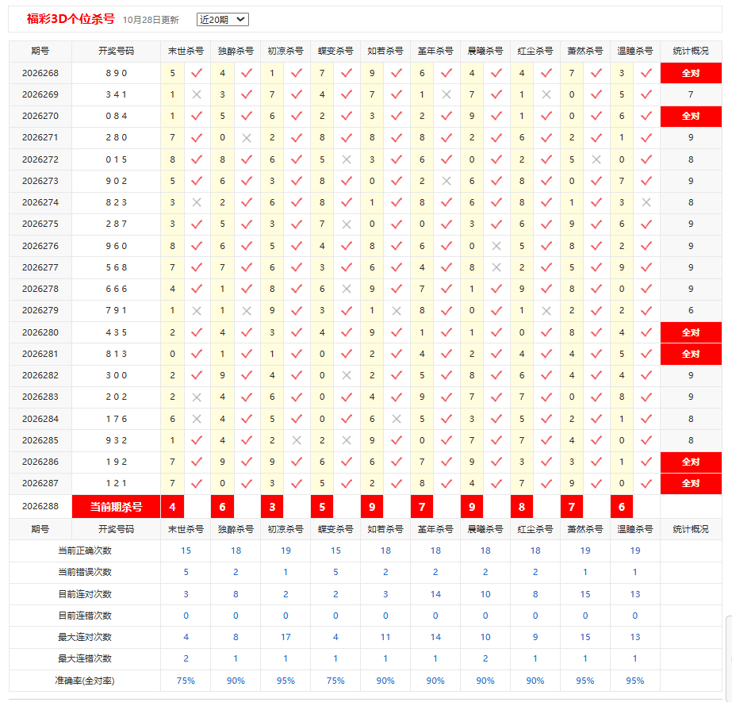The width and height of the screenshot is (732, 702).
Task: Click the X mark under 温瞳杀号 in row 2026274
Action: click(646, 203)
